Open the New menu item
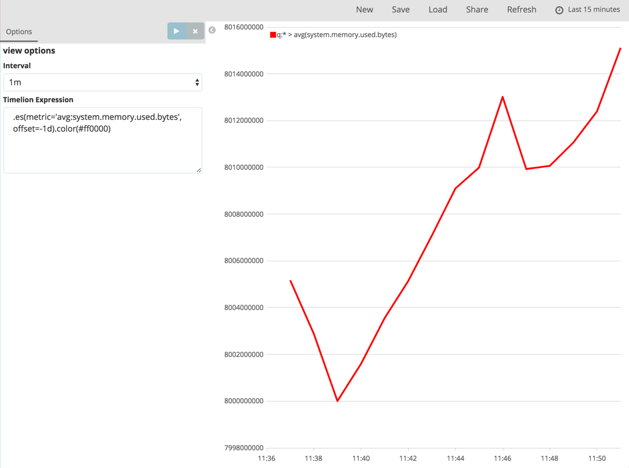629x468 pixels. click(364, 9)
